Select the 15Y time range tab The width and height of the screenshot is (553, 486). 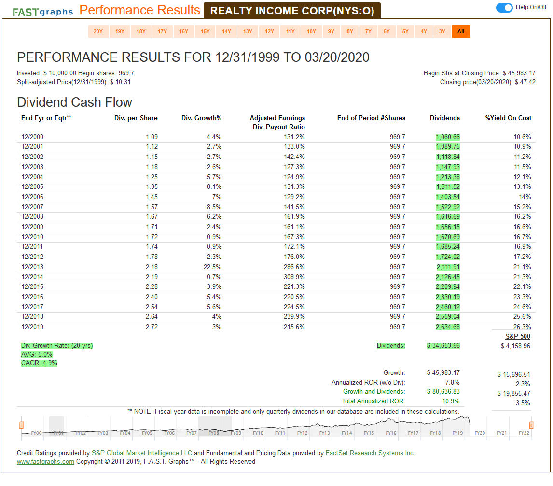[x=205, y=31]
